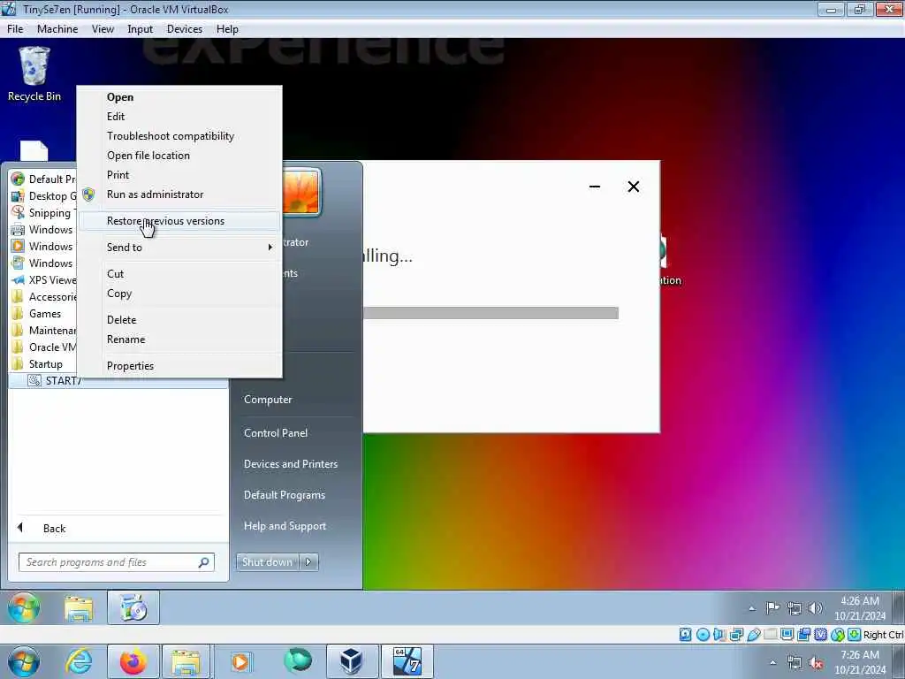
Task: Open the Machine menu
Action: (x=57, y=29)
